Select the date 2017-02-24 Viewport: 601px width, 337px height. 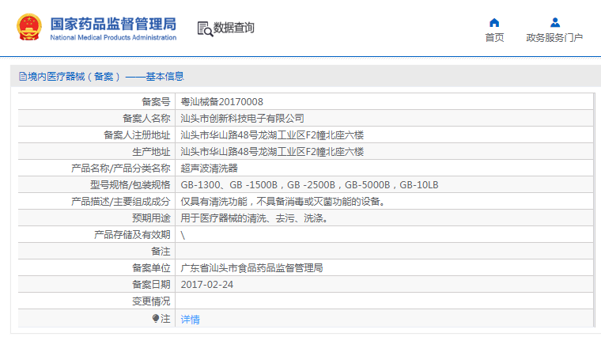coord(207,285)
